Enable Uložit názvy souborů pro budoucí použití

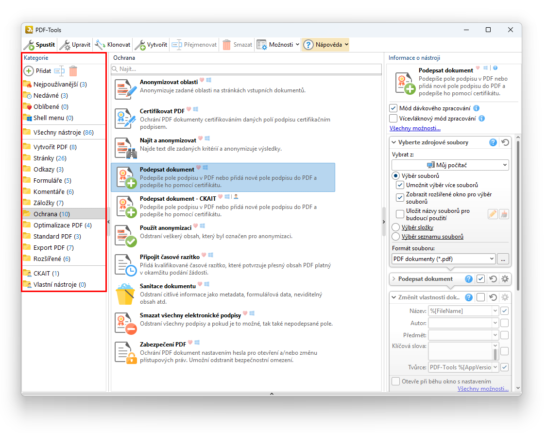click(400, 214)
